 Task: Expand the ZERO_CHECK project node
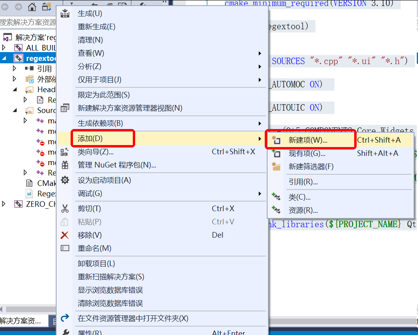click(3, 204)
